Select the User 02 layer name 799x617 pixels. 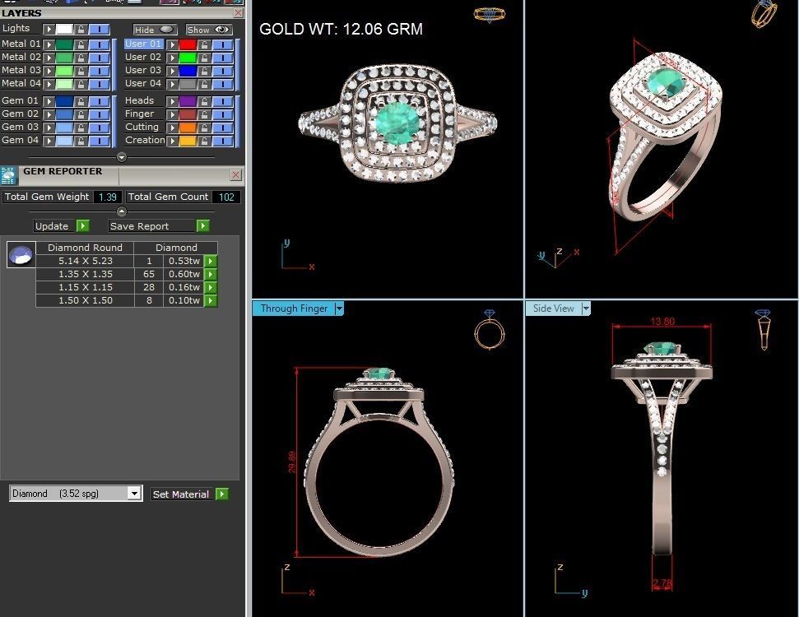(143, 57)
